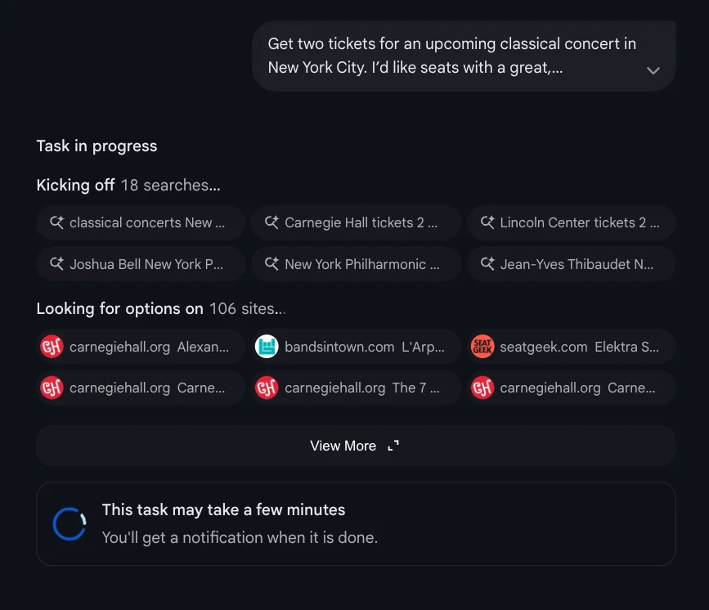Click the loading spinner progress indicator
Viewport: 709px width, 610px height.
click(x=70, y=524)
